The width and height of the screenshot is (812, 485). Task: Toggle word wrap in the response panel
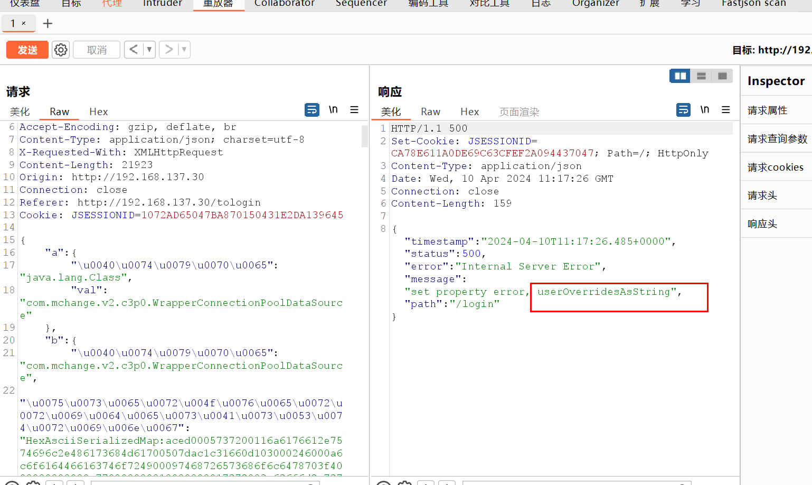[683, 110]
